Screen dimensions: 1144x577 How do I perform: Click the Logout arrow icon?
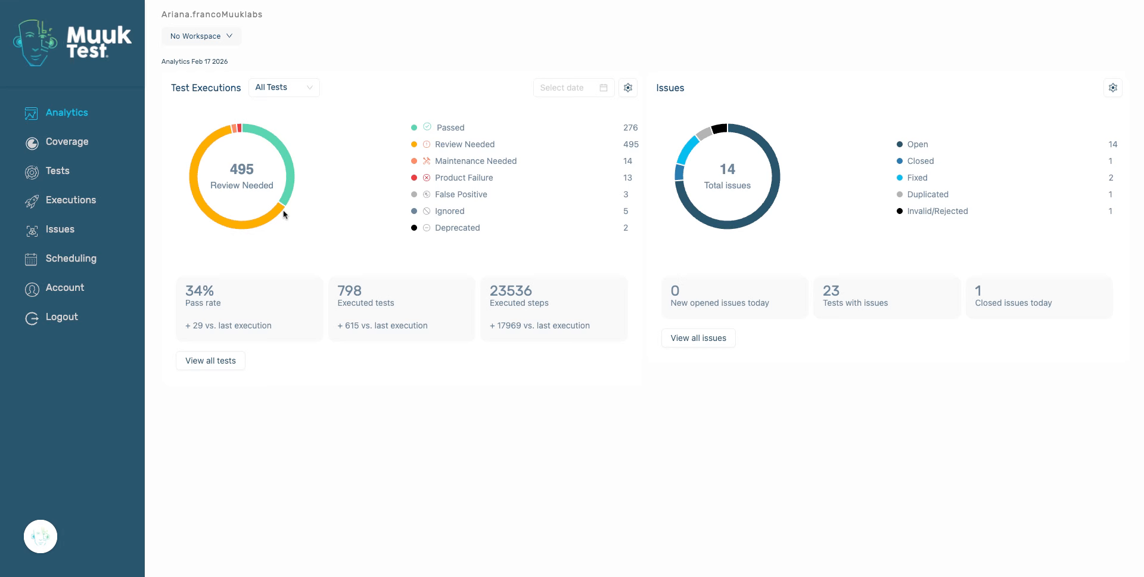(32, 318)
